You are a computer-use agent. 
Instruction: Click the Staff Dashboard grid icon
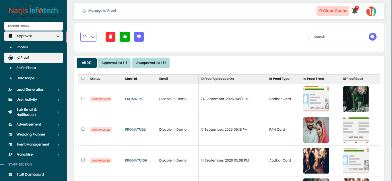coord(10,174)
